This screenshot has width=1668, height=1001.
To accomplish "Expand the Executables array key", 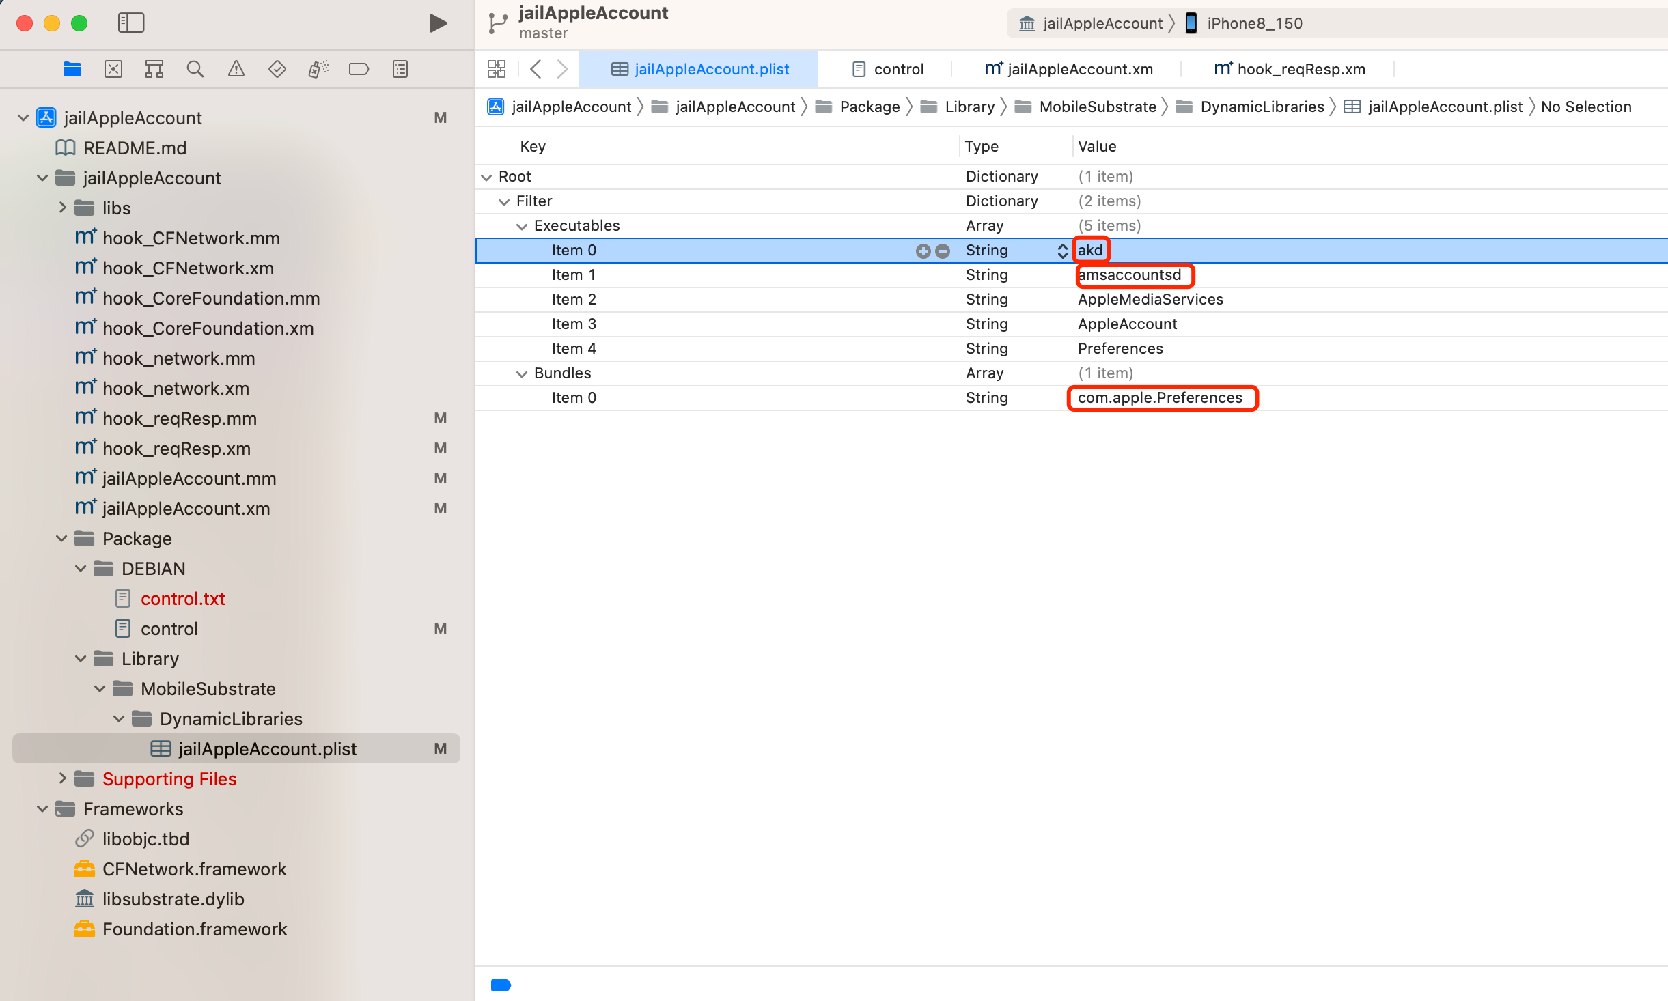I will coord(522,225).
